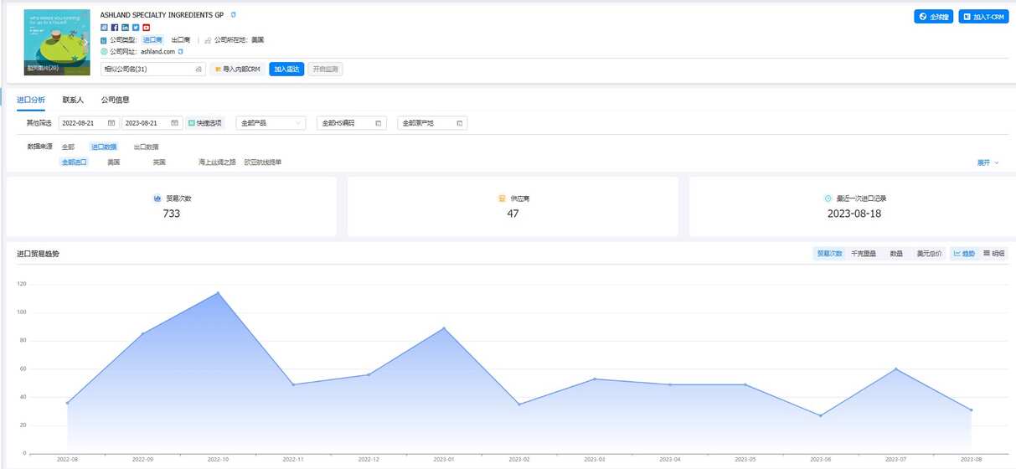This screenshot has height=469, width=1016.
Task: Click the blue 加入监达 button
Action: [x=286, y=70]
